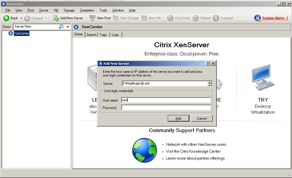Open the Storage menu

coord(69,11)
